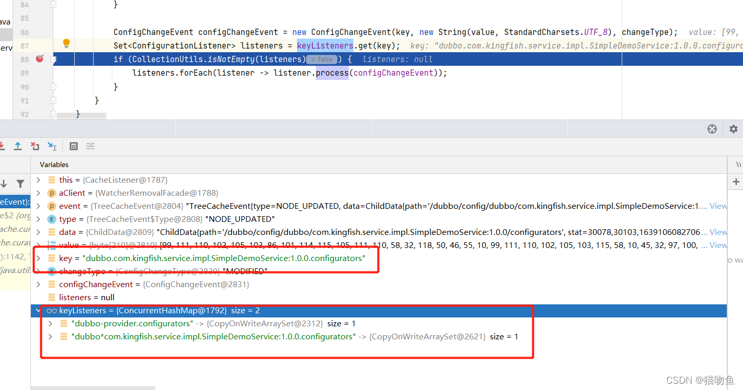The image size is (743, 390).
Task: Click keyListeners in code line 87
Action: click(325, 46)
